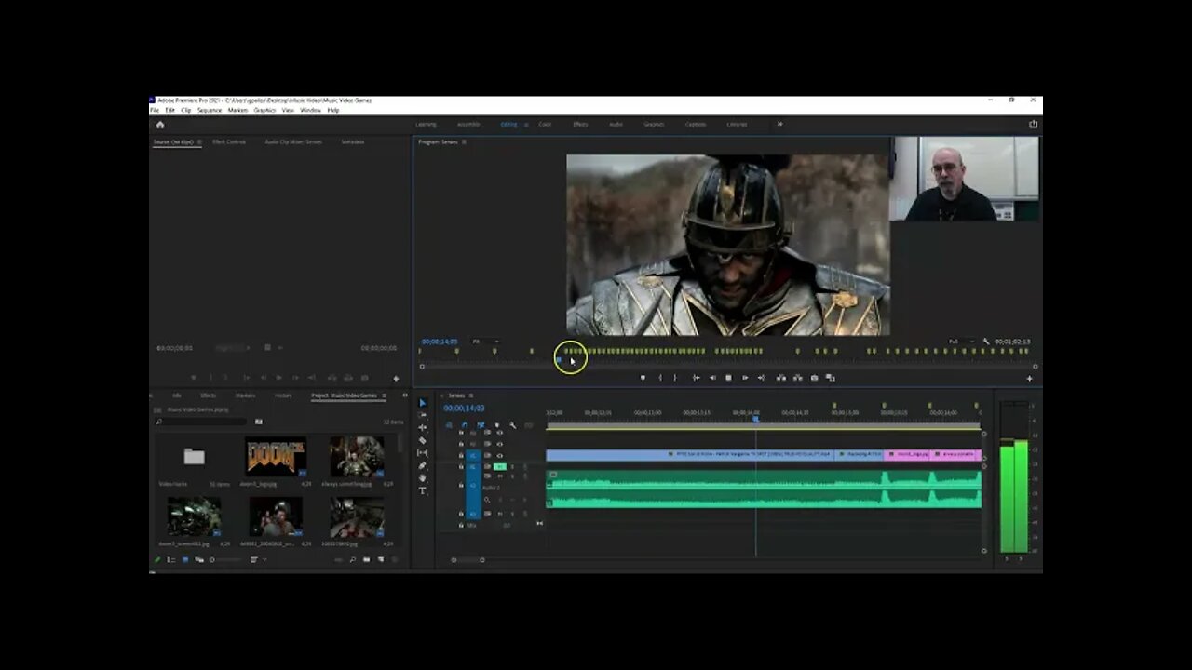The width and height of the screenshot is (1192, 670).
Task: Click Go to In point button
Action: [697, 378]
